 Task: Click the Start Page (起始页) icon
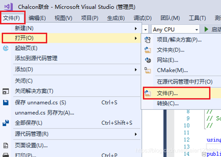click(6, 48)
